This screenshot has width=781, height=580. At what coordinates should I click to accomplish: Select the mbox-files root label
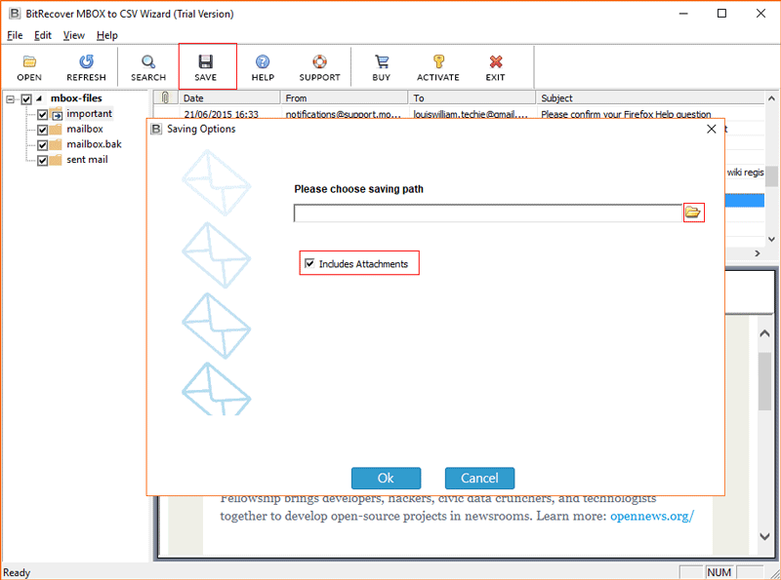[76, 98]
